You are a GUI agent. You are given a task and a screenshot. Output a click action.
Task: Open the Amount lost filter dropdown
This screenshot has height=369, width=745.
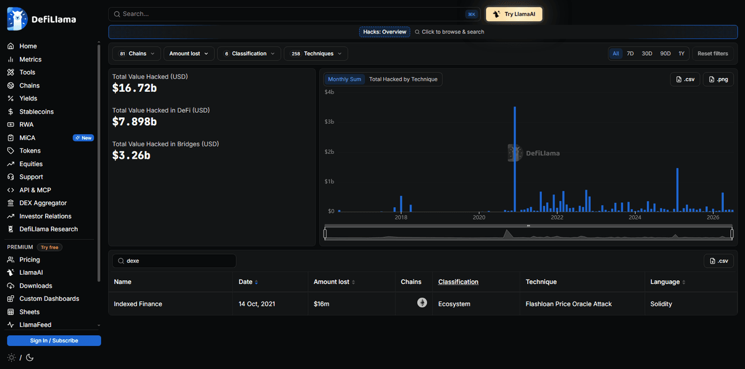point(189,54)
